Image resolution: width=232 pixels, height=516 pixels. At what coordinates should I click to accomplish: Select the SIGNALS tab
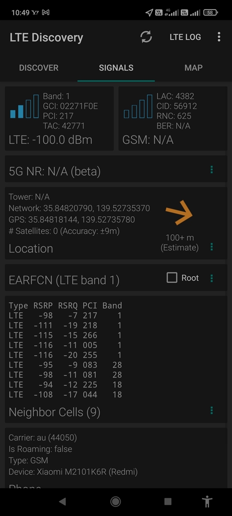(116, 68)
